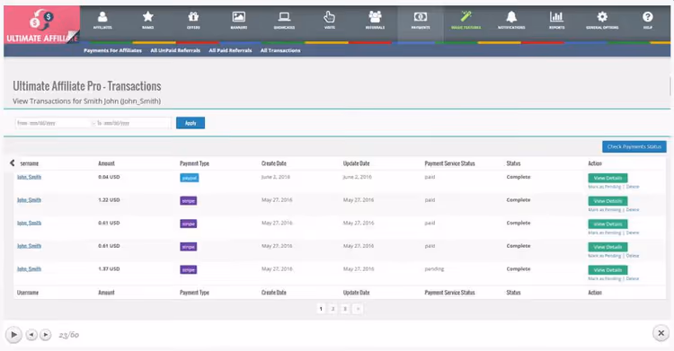The width and height of the screenshot is (674, 351).
Task: Go to pagination page 2
Action: 333,309
